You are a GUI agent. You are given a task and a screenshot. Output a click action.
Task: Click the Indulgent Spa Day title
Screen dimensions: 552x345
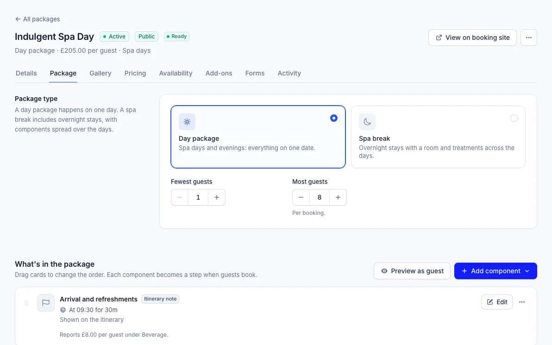click(55, 37)
